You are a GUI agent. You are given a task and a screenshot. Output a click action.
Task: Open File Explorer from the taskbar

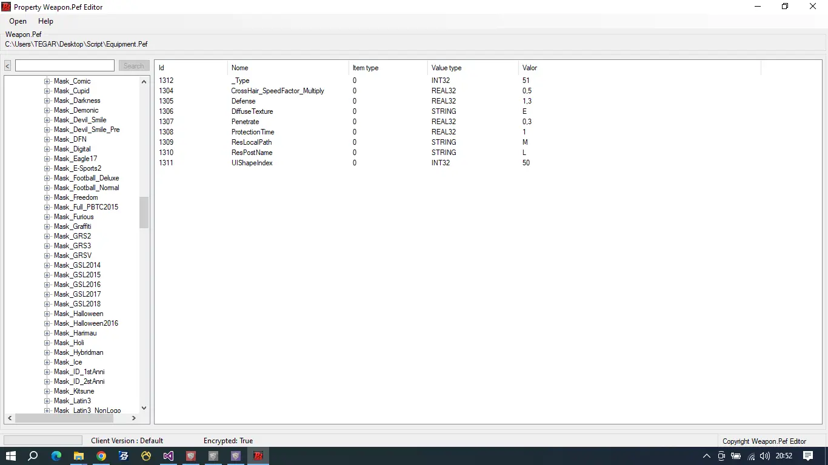click(x=79, y=456)
